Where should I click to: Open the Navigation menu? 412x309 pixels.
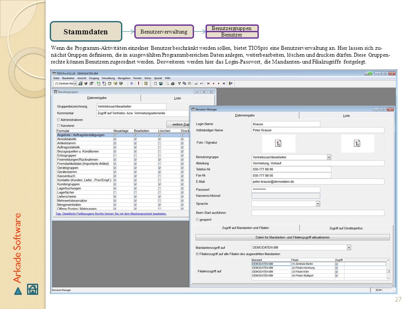tap(124, 78)
